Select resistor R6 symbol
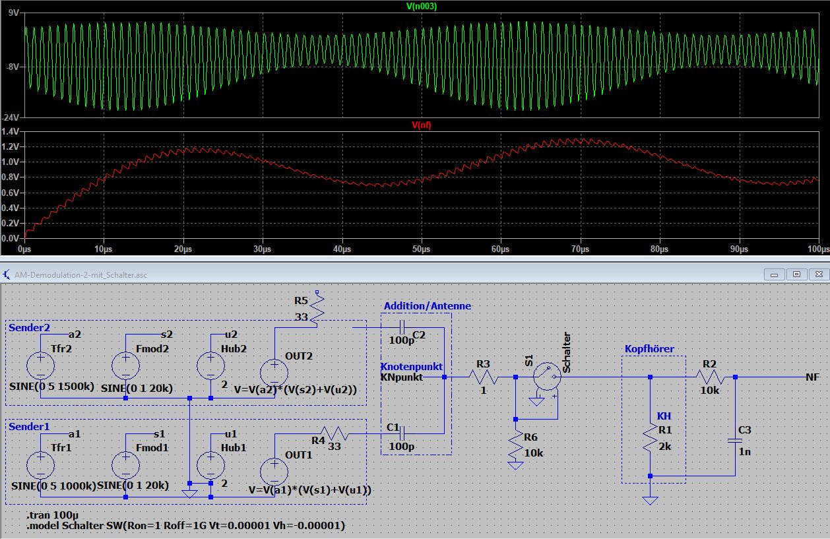 (x=515, y=444)
